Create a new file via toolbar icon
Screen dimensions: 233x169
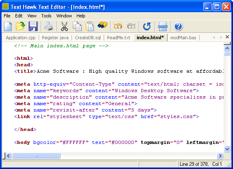(8, 26)
